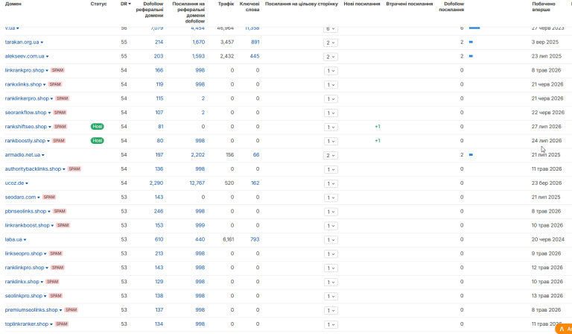Viewport: 572px width, 334px height.
Task: Click SPAM badge next to rankxlinks.shop
Action: pyautogui.click(x=55, y=84)
